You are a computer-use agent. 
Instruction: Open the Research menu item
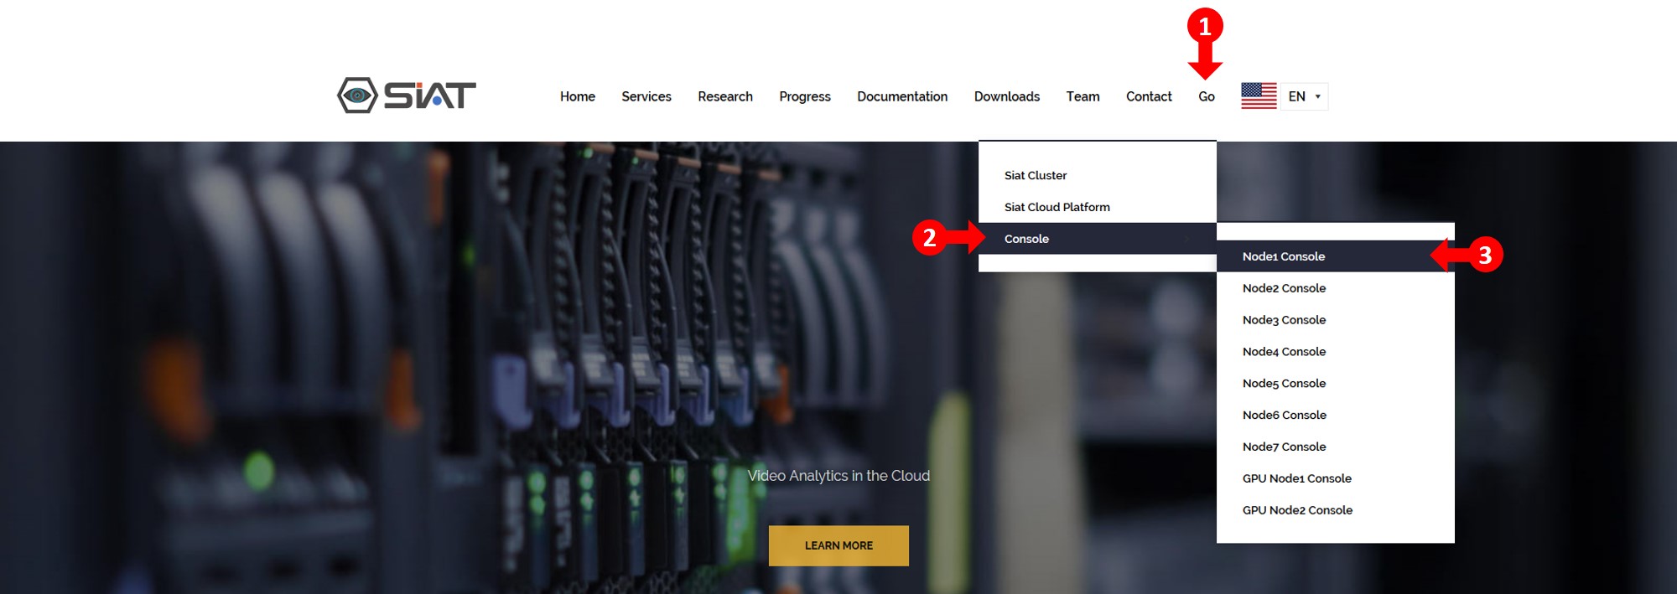[724, 96]
